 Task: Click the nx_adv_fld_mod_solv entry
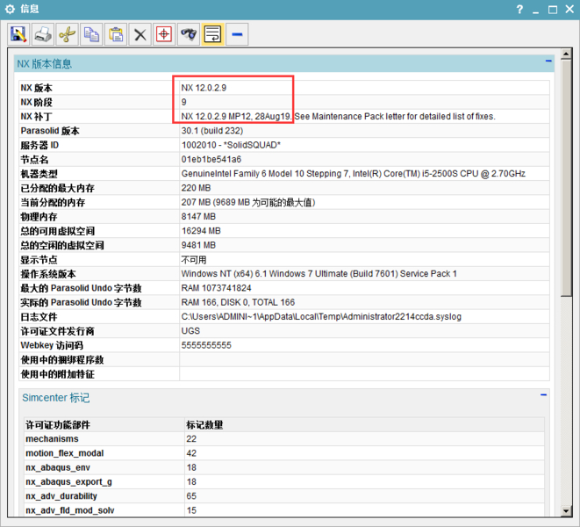coord(69,510)
